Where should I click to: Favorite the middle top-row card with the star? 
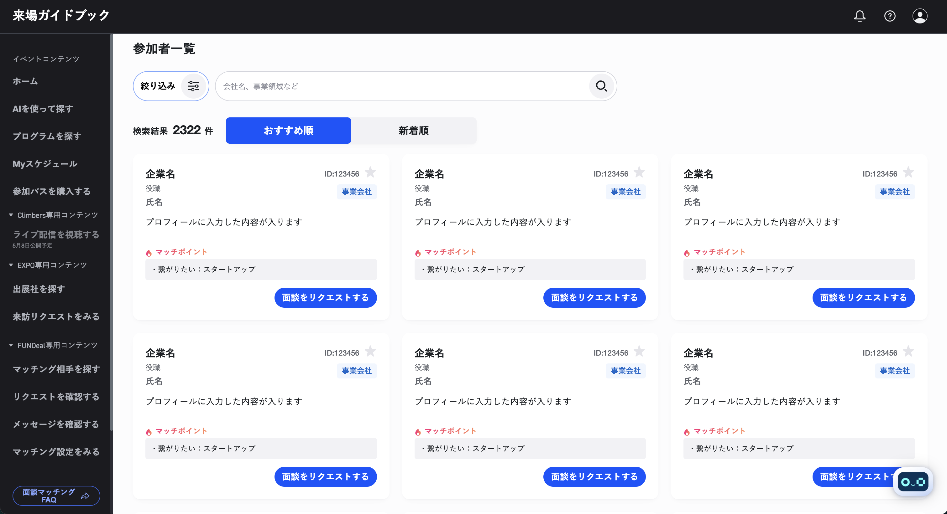(x=639, y=172)
